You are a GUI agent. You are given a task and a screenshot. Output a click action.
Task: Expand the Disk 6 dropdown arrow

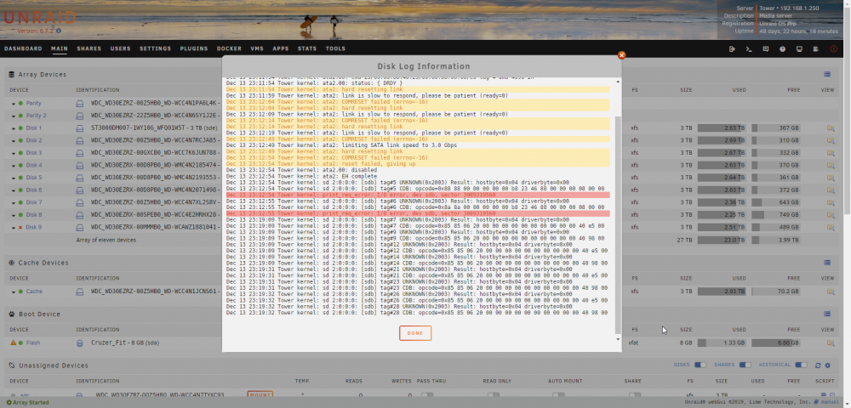(x=14, y=190)
